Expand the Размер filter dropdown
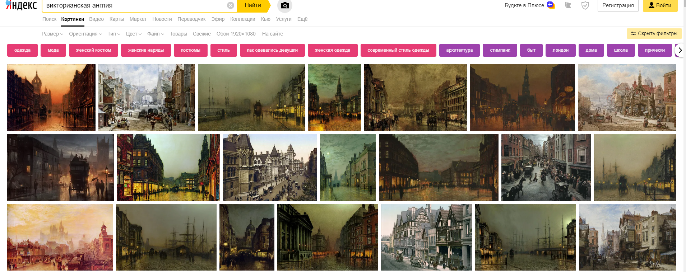This screenshot has width=686, height=272. click(52, 34)
